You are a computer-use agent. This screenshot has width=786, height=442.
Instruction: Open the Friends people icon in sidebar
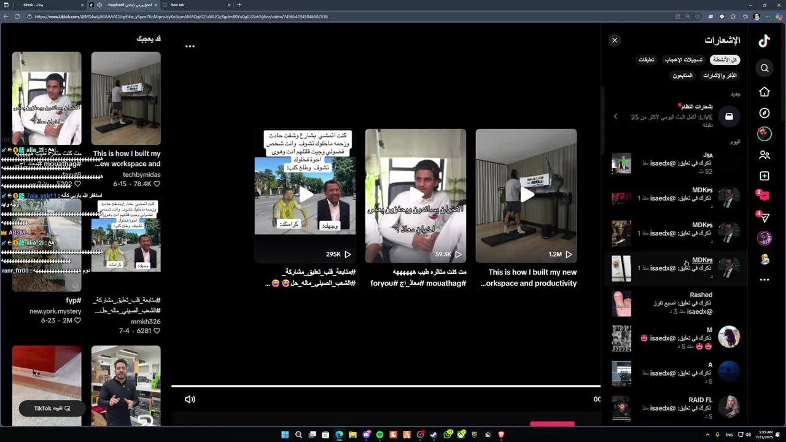765,155
